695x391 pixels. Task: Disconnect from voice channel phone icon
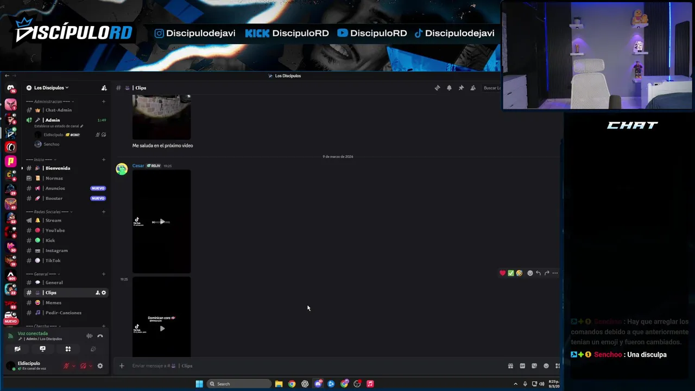coord(100,336)
